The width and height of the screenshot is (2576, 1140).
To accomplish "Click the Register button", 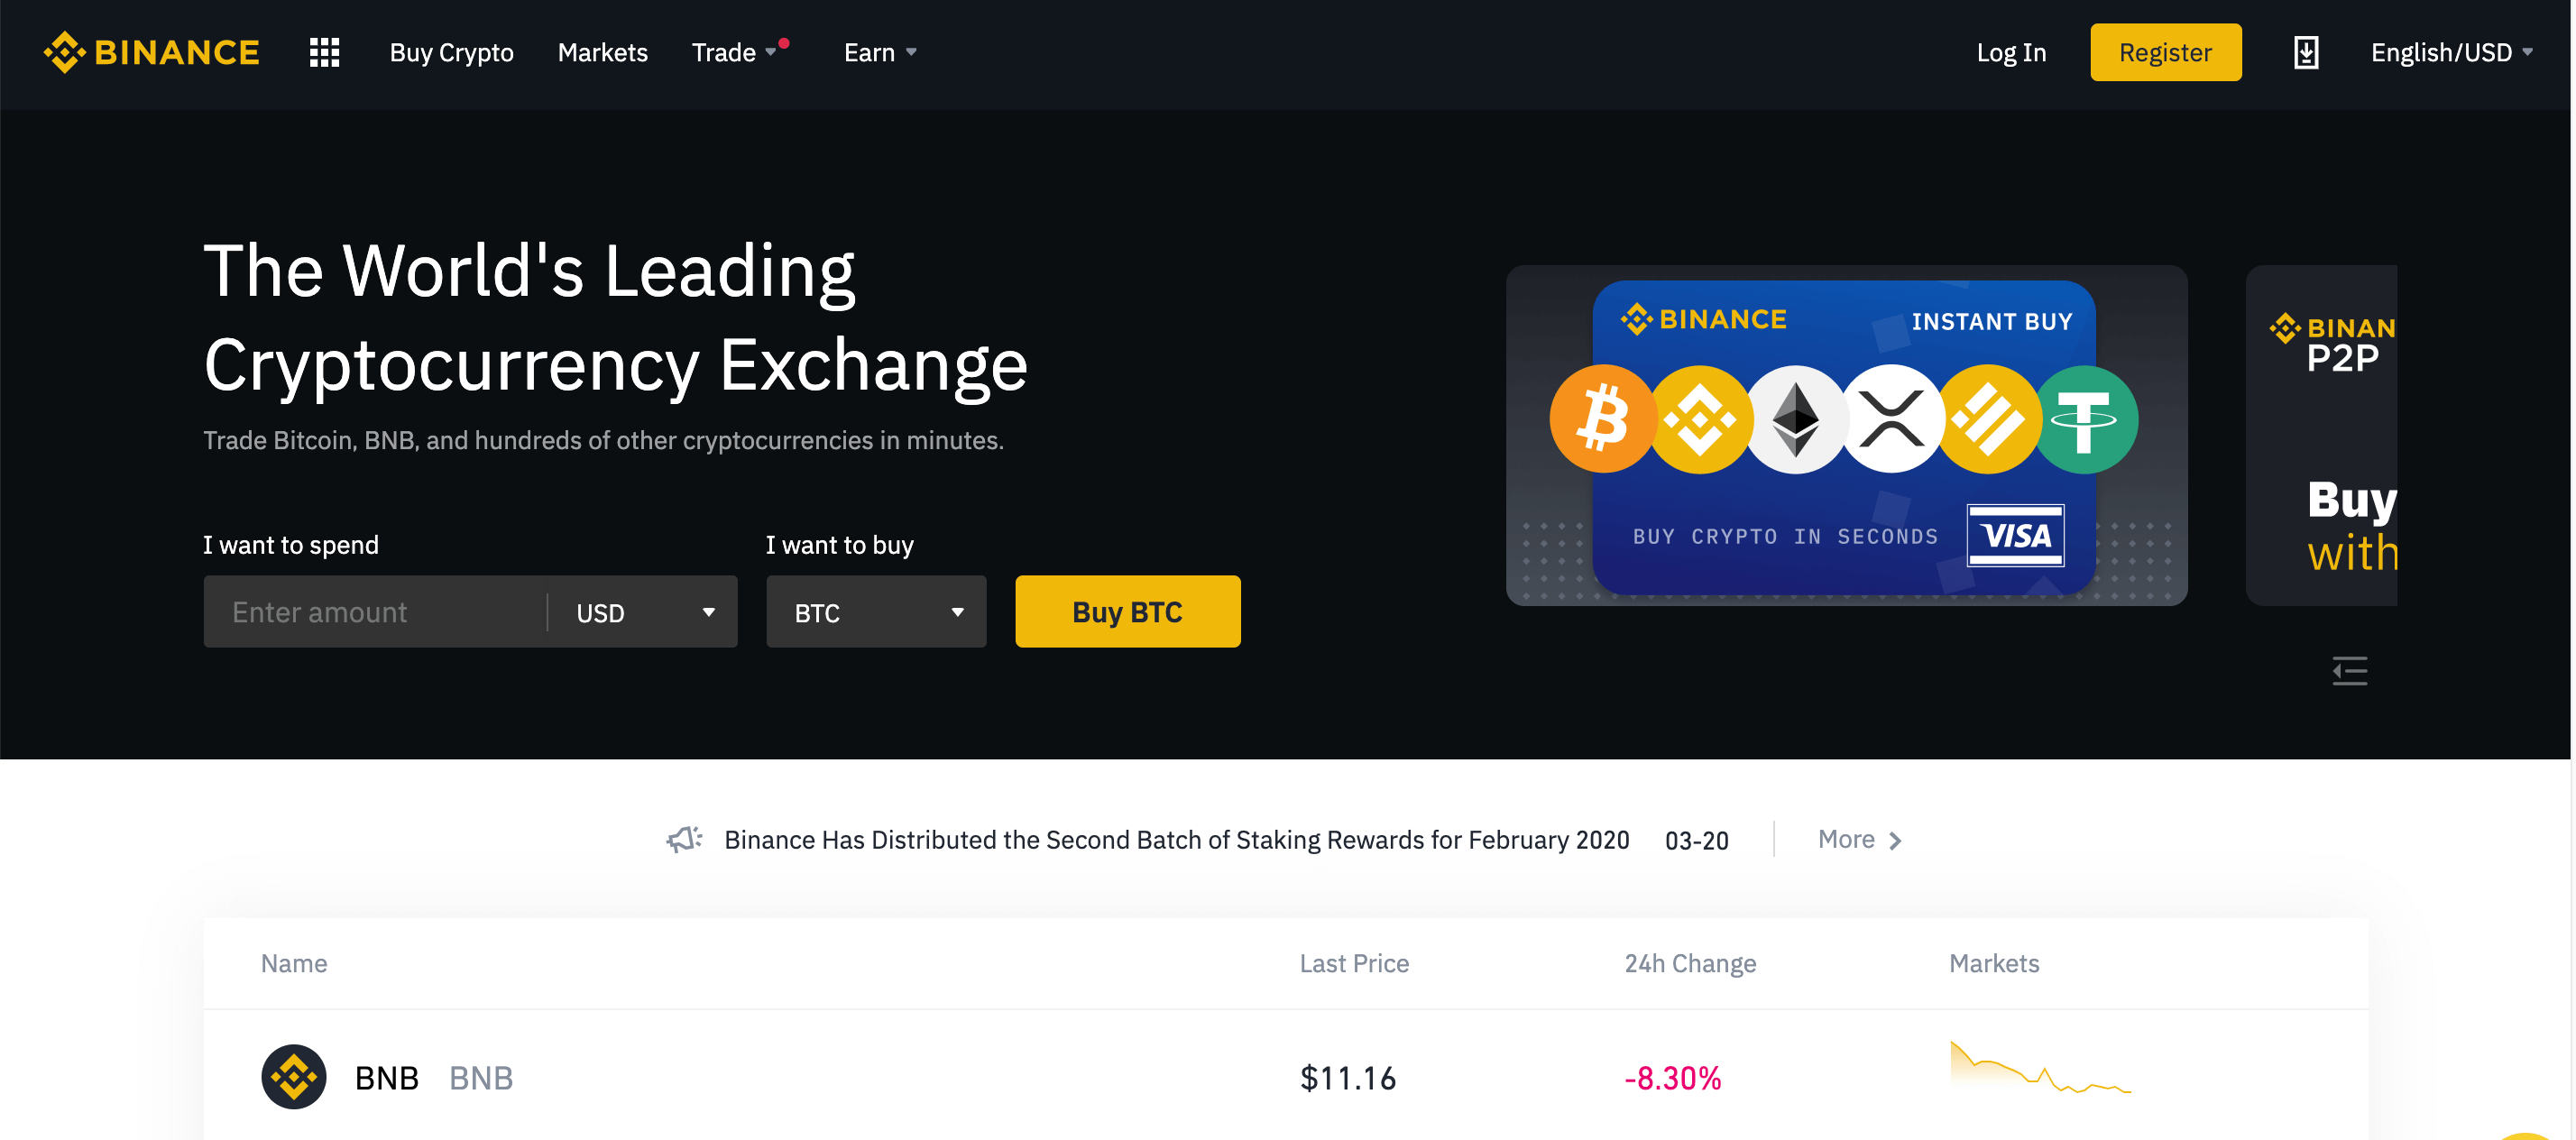I will click(2164, 52).
